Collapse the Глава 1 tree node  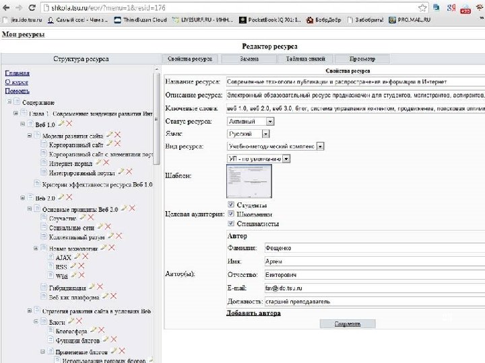point(15,113)
